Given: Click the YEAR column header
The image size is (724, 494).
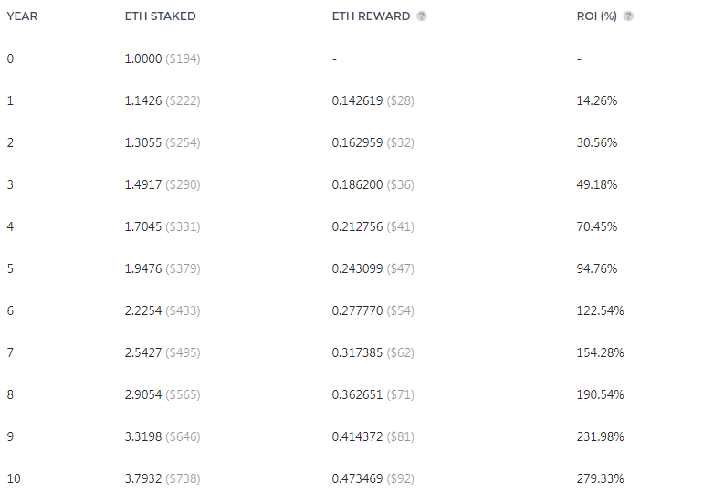Looking at the screenshot, I should tap(22, 16).
